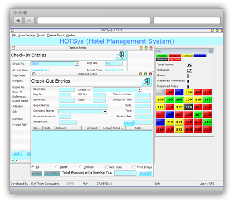The width and height of the screenshot is (234, 202).
Task: Select the blue room 102 tile
Action: click(x=179, y=92)
